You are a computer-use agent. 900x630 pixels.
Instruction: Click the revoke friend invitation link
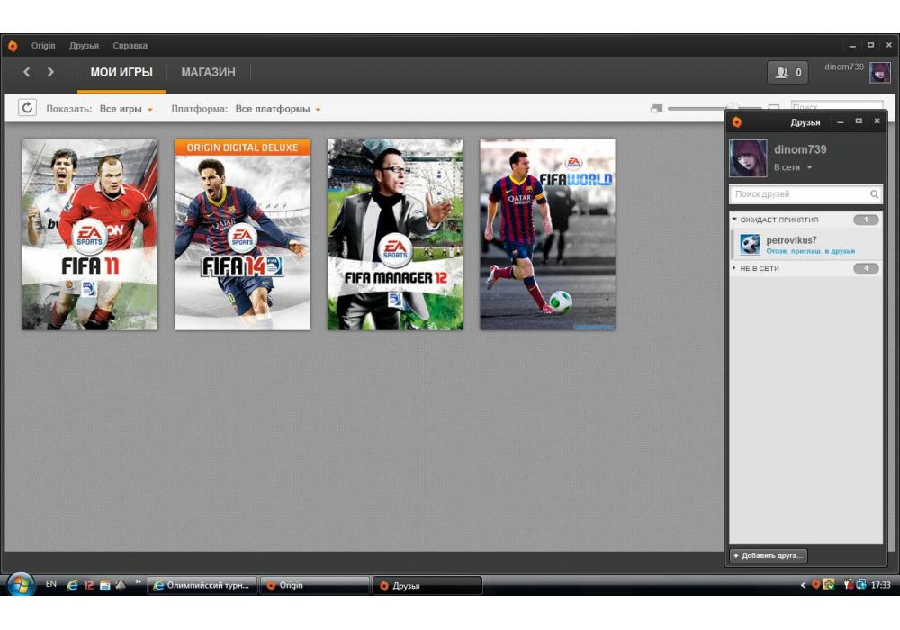[810, 251]
